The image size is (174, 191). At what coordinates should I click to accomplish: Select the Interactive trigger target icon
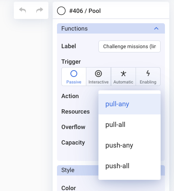tap(98, 74)
